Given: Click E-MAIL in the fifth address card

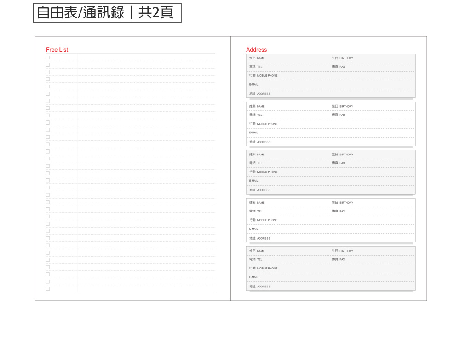Looking at the screenshot, I should pos(253,277).
